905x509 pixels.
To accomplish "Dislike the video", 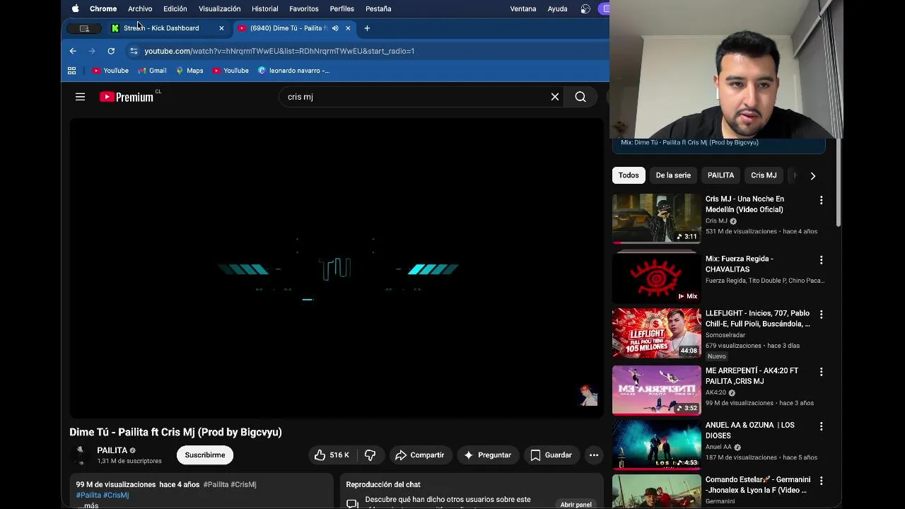I will (x=370, y=455).
